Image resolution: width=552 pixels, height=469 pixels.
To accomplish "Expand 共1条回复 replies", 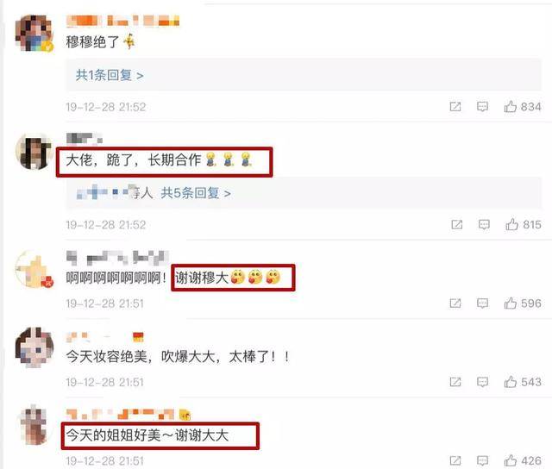I will tap(110, 75).
